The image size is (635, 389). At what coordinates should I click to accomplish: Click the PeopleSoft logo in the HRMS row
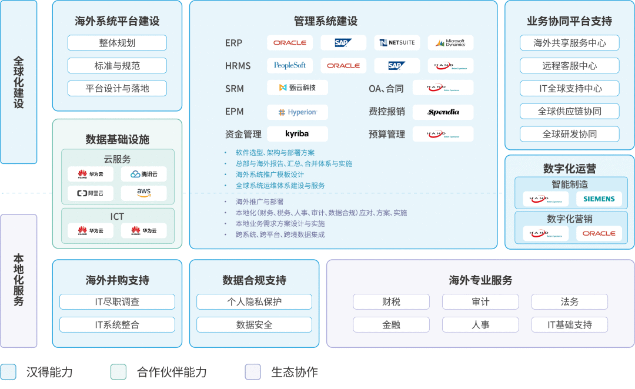click(x=290, y=65)
